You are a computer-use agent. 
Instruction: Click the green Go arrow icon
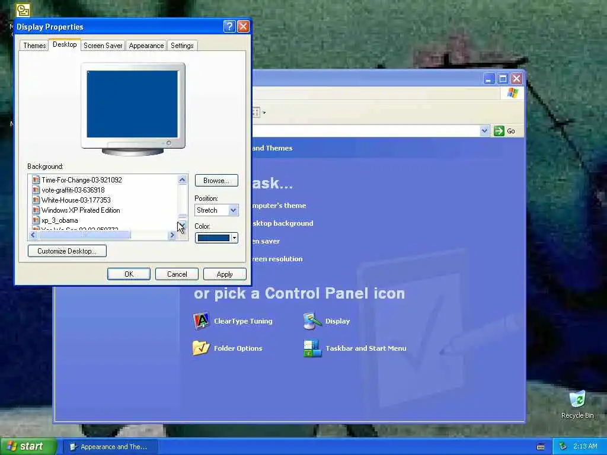(x=499, y=131)
